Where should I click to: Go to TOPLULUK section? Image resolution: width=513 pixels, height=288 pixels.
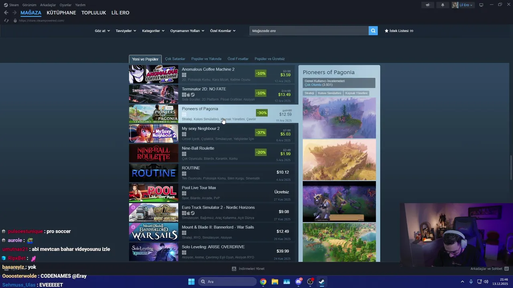(94, 13)
